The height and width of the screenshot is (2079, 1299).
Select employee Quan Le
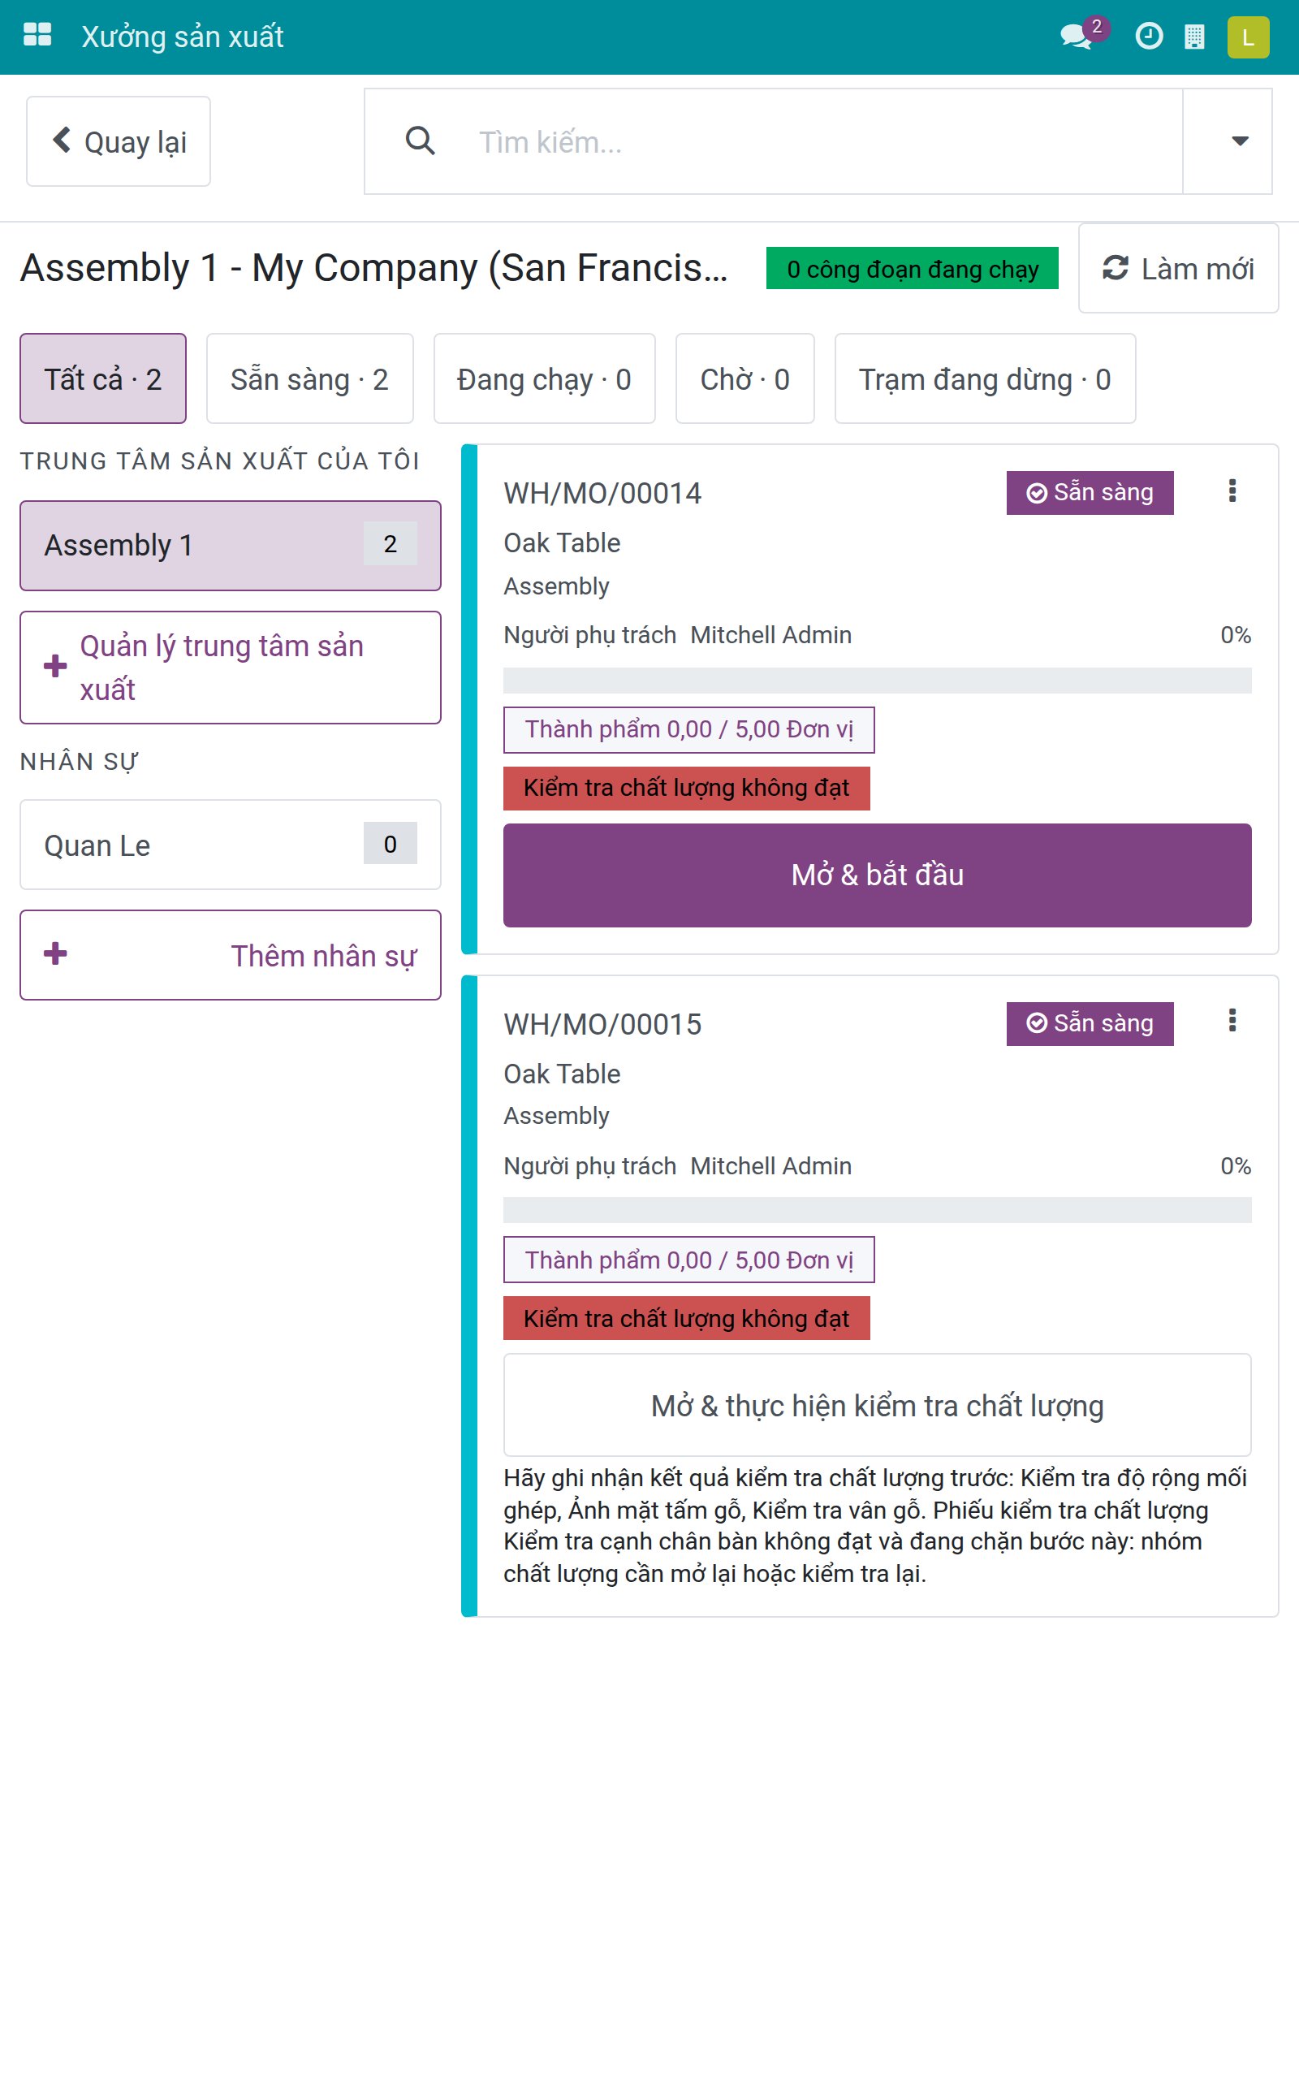tap(231, 845)
